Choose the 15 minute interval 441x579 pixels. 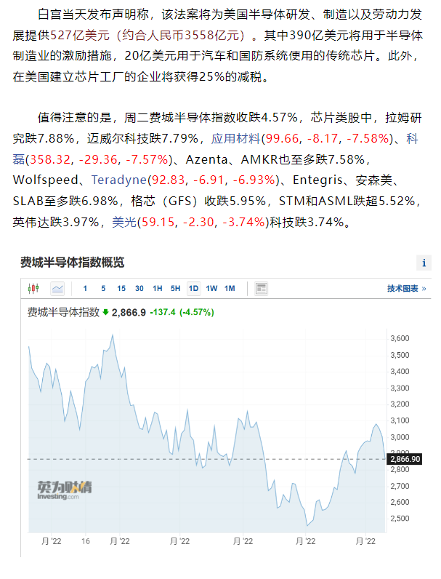(x=121, y=288)
